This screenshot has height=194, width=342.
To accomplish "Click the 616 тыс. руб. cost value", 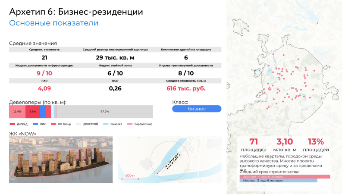I will tap(186, 88).
